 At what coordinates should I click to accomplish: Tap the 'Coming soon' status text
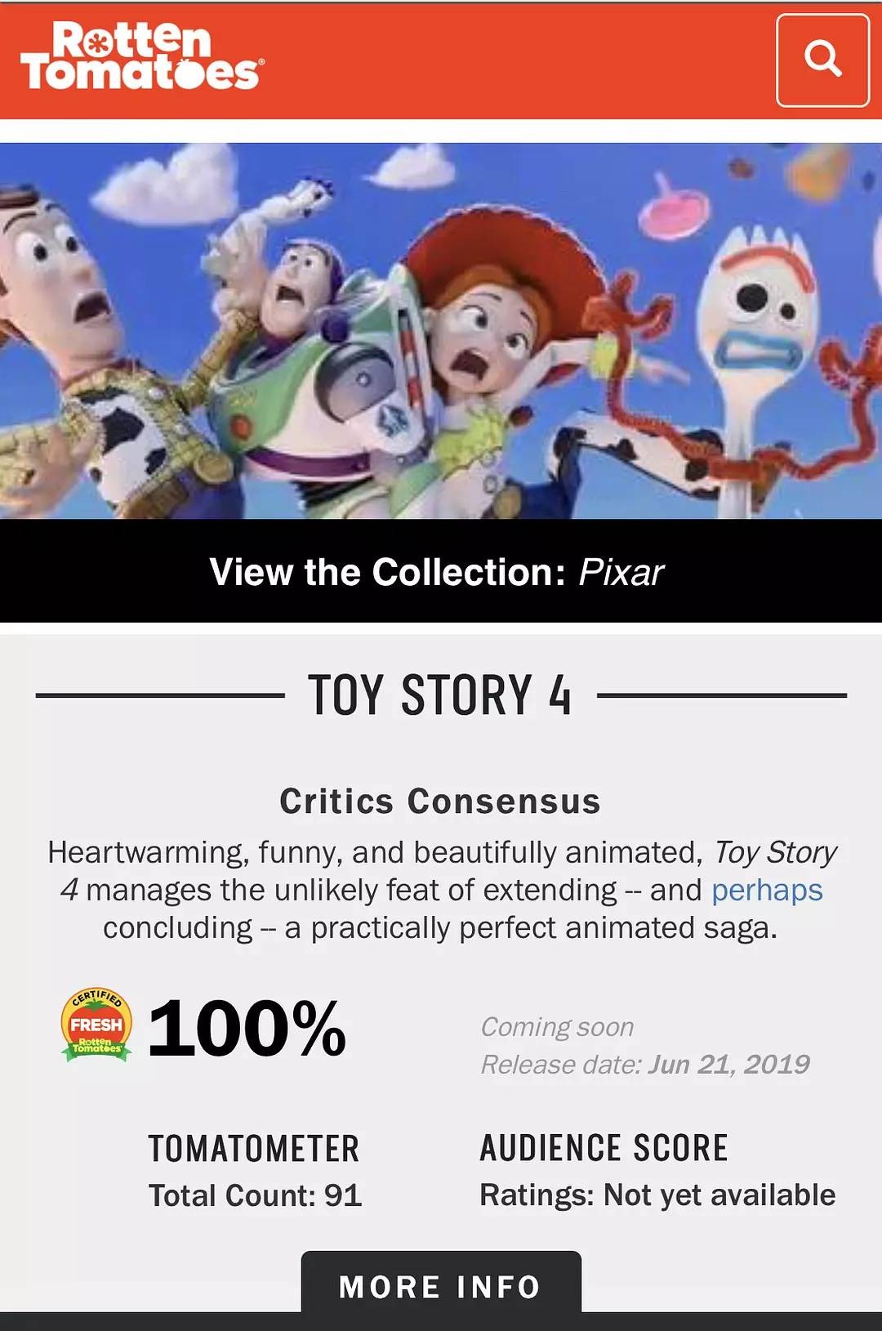tap(557, 1027)
